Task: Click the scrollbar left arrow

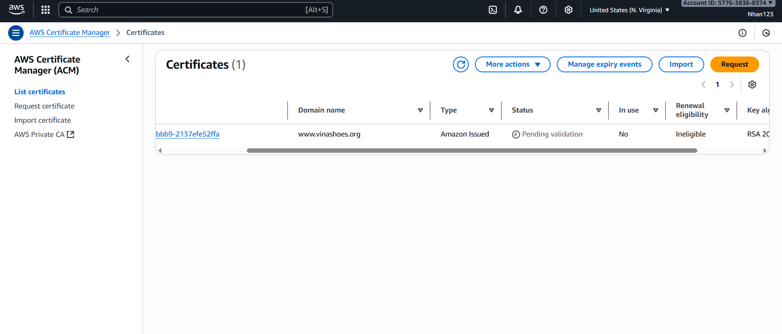Action: [160, 151]
